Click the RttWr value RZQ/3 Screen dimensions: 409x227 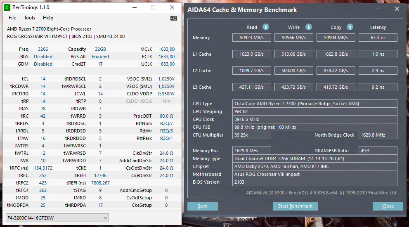coord(166,131)
